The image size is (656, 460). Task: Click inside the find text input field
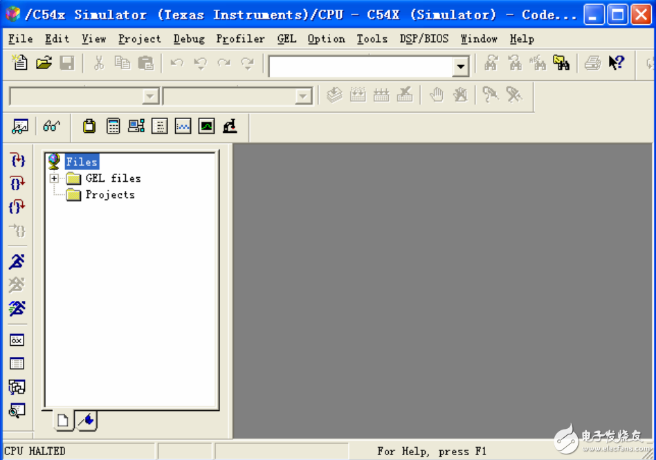coord(360,67)
